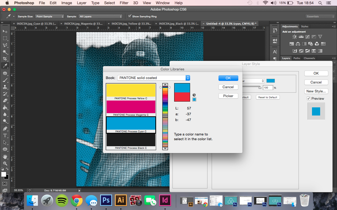Viewport: 337px width, 210px height.
Task: Choose PANTONE Process Magenta C swatch
Action: pos(131,108)
